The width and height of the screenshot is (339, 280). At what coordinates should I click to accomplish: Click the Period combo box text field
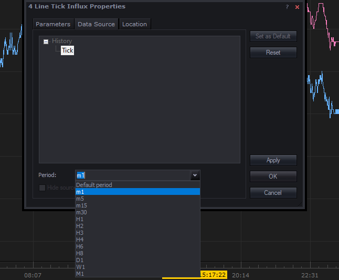[133, 175]
